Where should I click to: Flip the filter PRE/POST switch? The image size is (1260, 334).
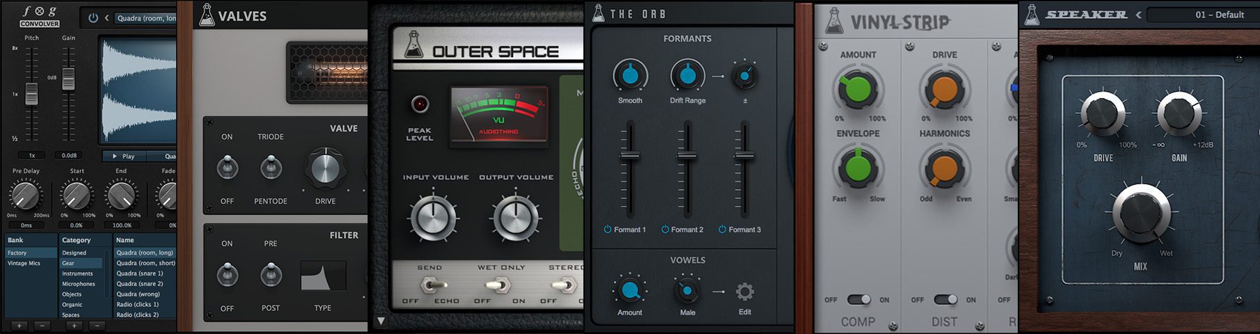(x=271, y=275)
